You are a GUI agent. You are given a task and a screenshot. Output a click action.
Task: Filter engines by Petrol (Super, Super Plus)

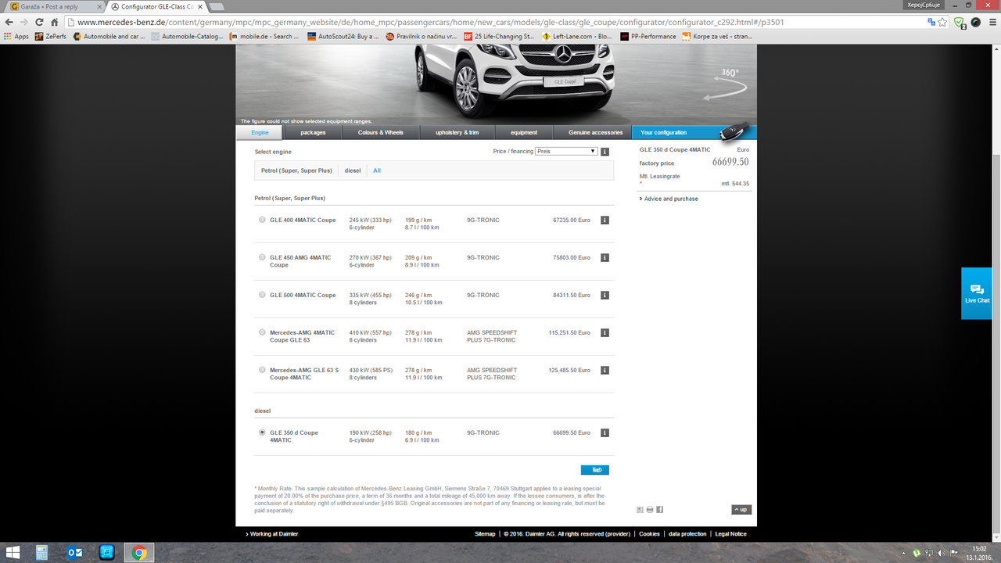pos(296,170)
